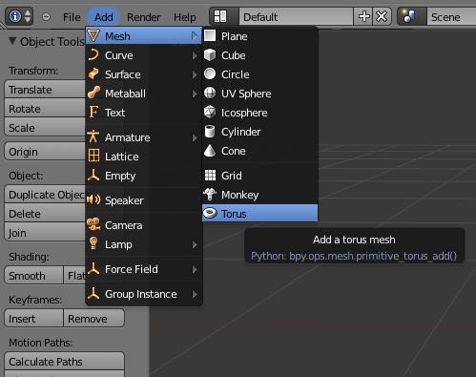Set shading to Smooth
This screenshot has height=377, width=476.
point(33,276)
